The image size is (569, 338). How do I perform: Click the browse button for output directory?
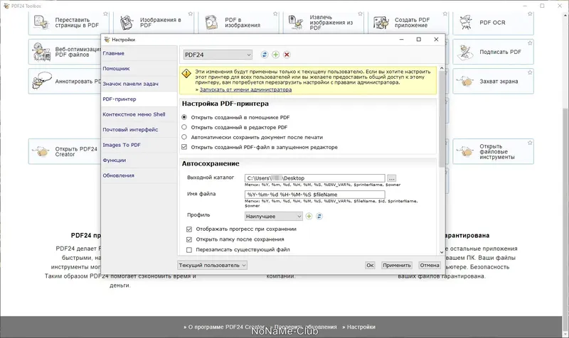pos(392,178)
